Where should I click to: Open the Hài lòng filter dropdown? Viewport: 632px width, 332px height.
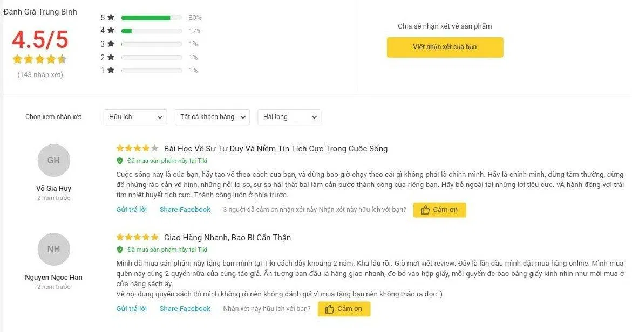click(289, 117)
